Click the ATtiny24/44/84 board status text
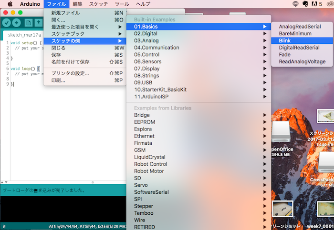This screenshot has width=334, height=230. [x=87, y=227]
